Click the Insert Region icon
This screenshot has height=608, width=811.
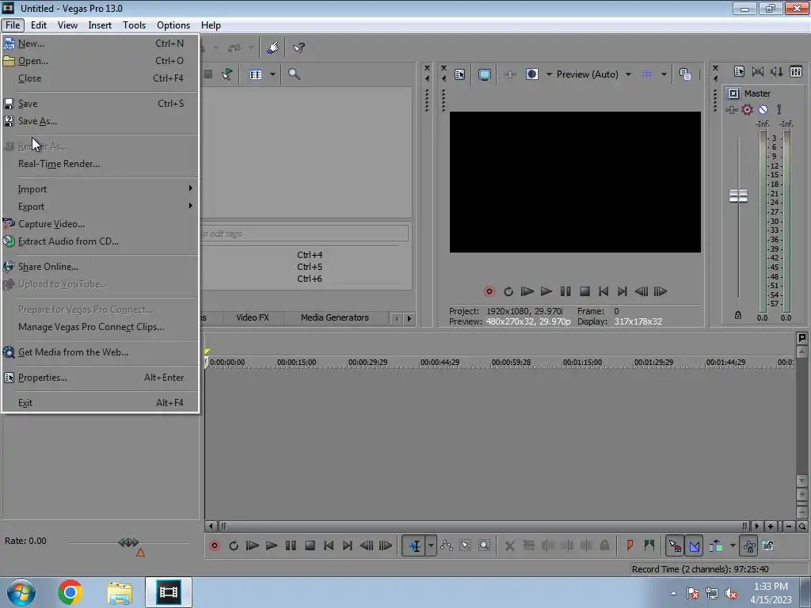click(x=649, y=545)
